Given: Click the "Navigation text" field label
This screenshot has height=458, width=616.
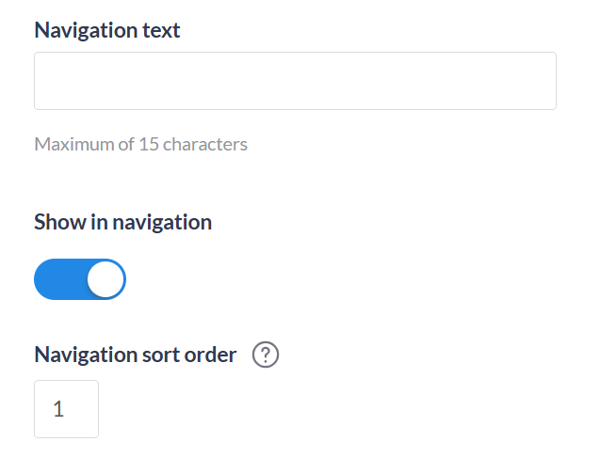Looking at the screenshot, I should coord(107,30).
